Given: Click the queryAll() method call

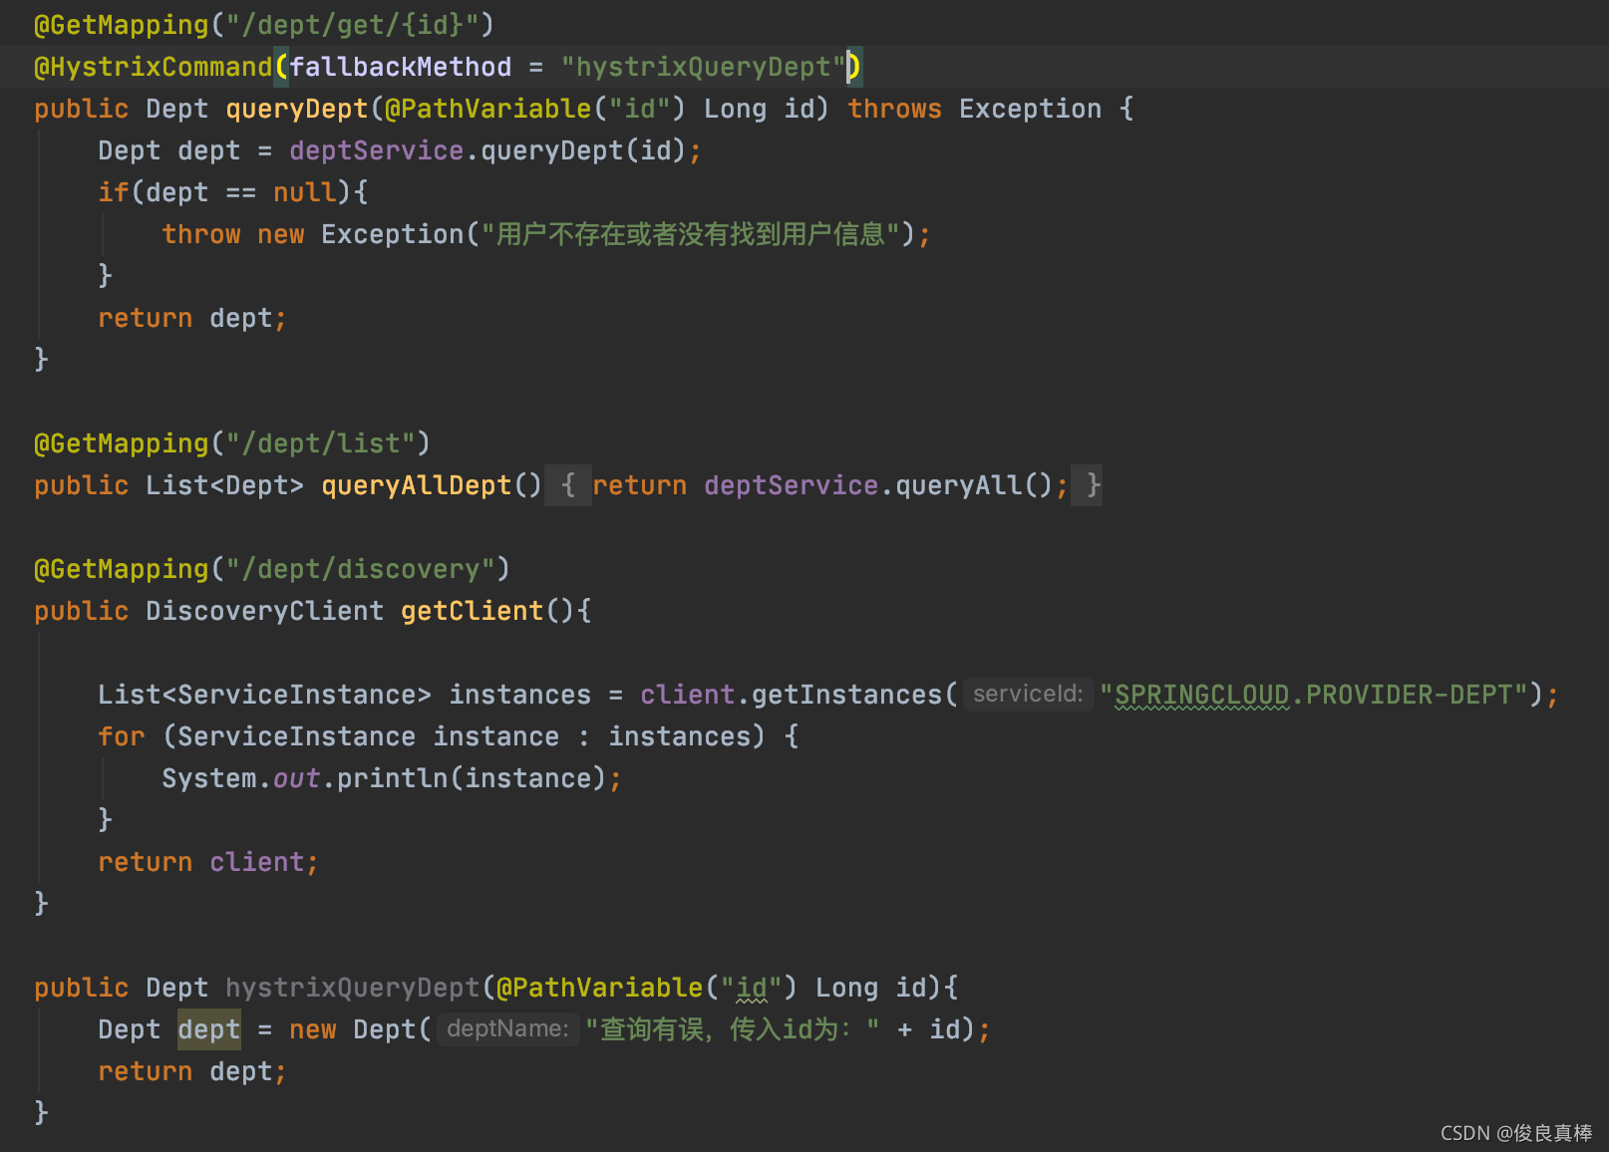Looking at the screenshot, I should click(974, 485).
